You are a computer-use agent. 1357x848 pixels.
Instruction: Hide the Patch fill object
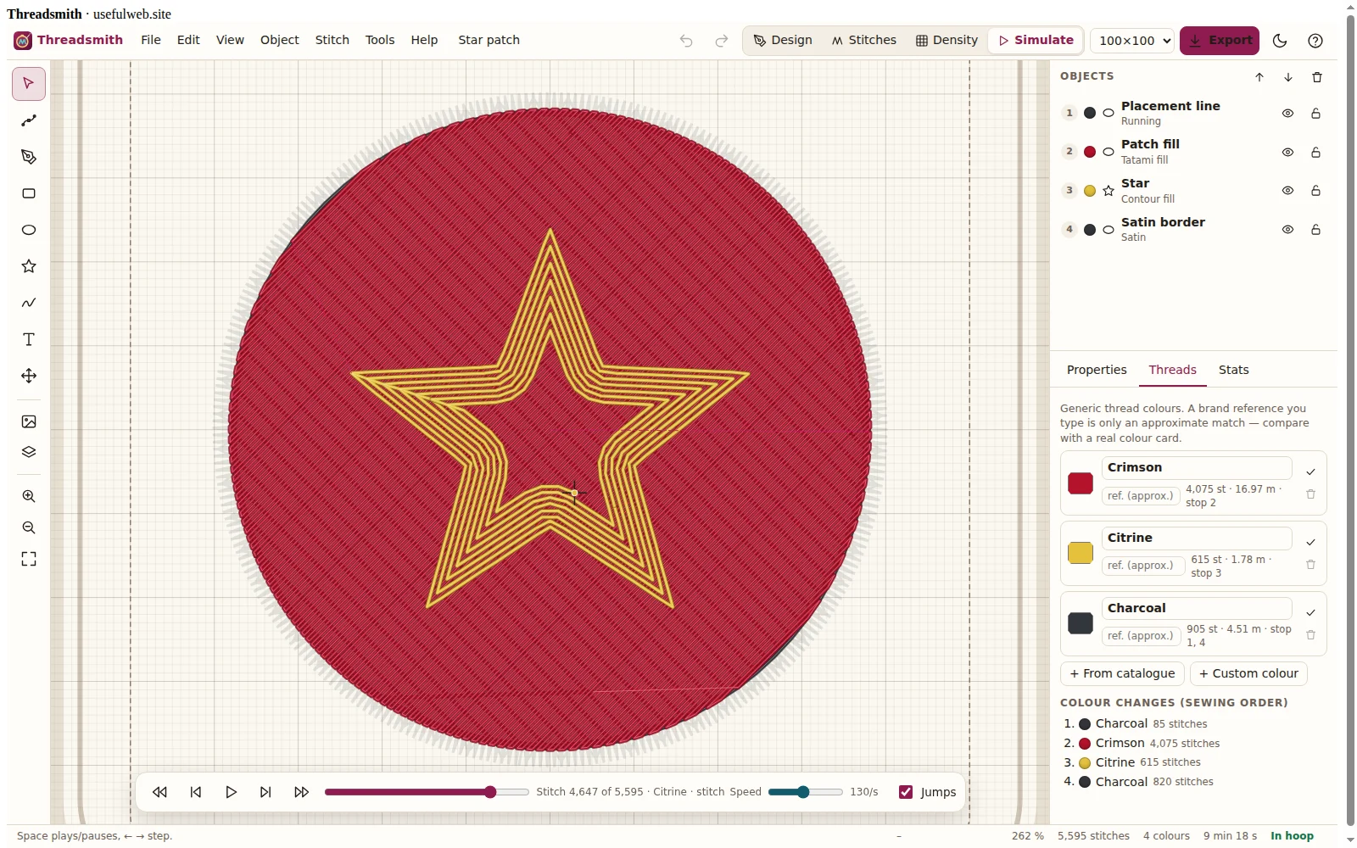click(x=1287, y=153)
